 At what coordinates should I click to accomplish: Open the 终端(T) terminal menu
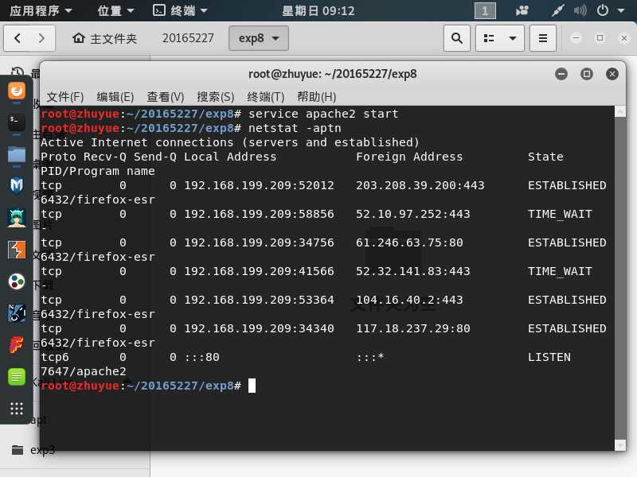coord(266,97)
